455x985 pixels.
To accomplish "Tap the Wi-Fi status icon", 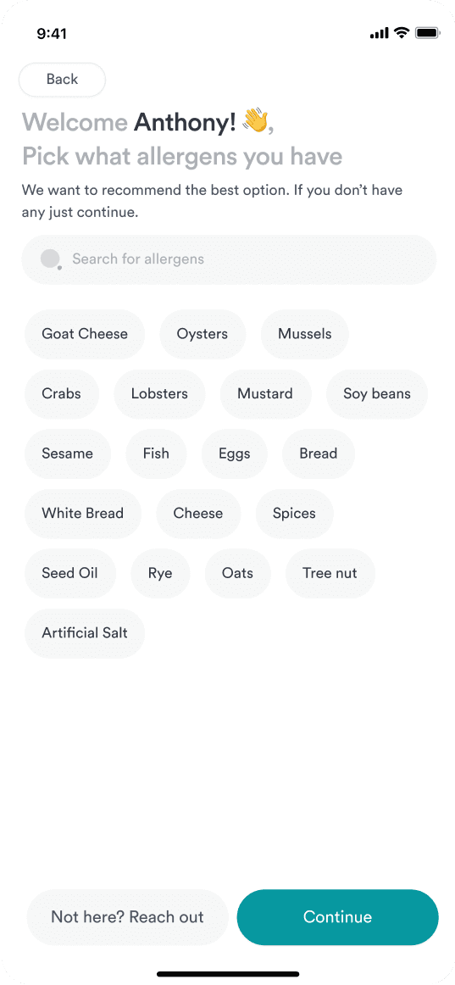I will coord(401,33).
